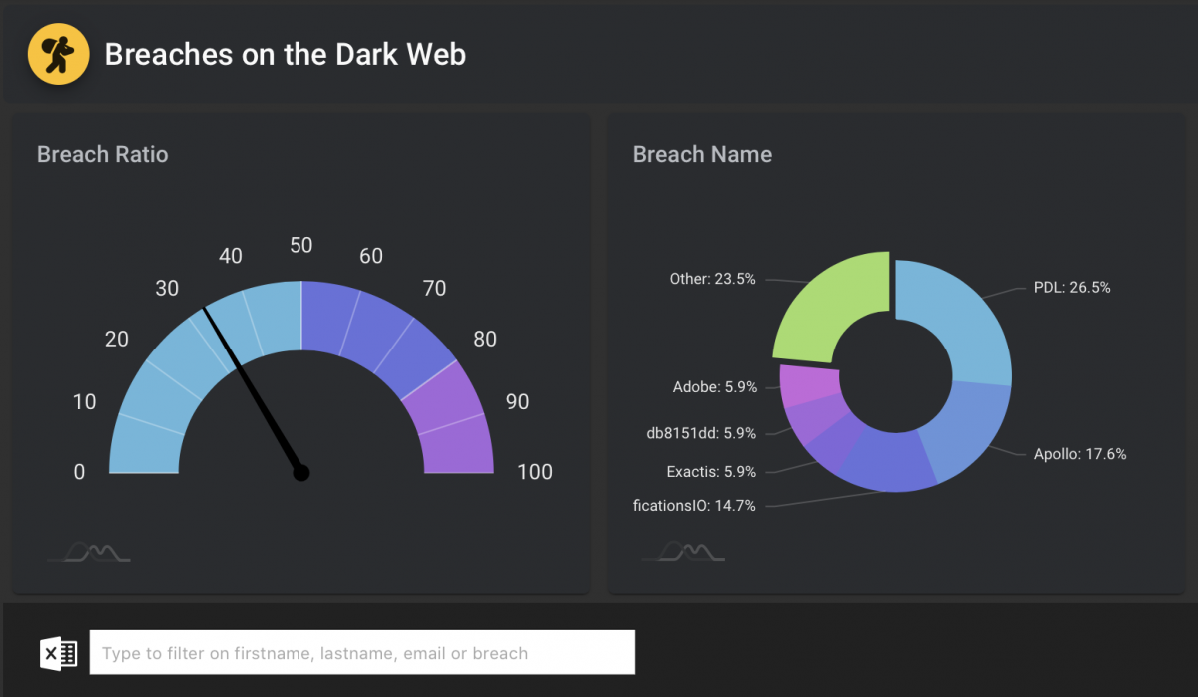The width and height of the screenshot is (1198, 697).
Task: Click the chart logo in Breach Name panel
Action: [683, 551]
